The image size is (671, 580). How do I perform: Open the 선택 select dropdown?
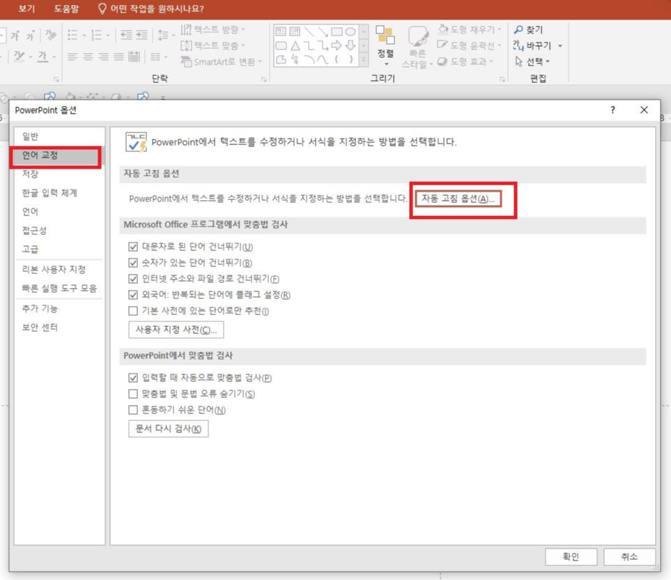point(532,61)
